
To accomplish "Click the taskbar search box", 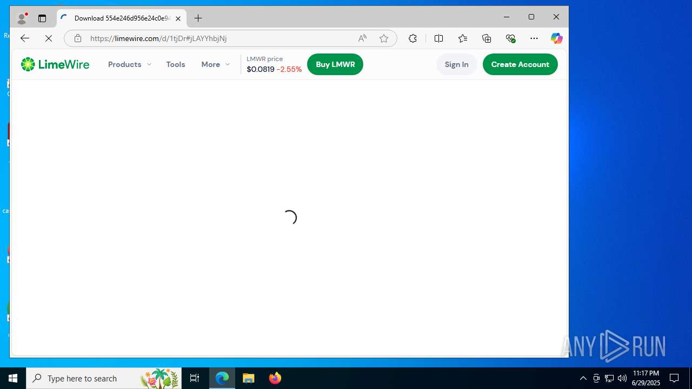I will (104, 378).
